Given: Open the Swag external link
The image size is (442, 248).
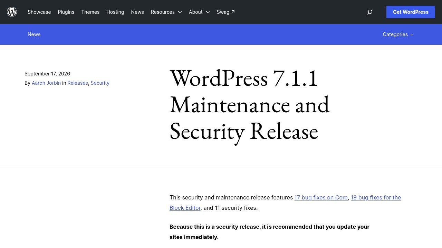Looking at the screenshot, I should pyautogui.click(x=226, y=12).
